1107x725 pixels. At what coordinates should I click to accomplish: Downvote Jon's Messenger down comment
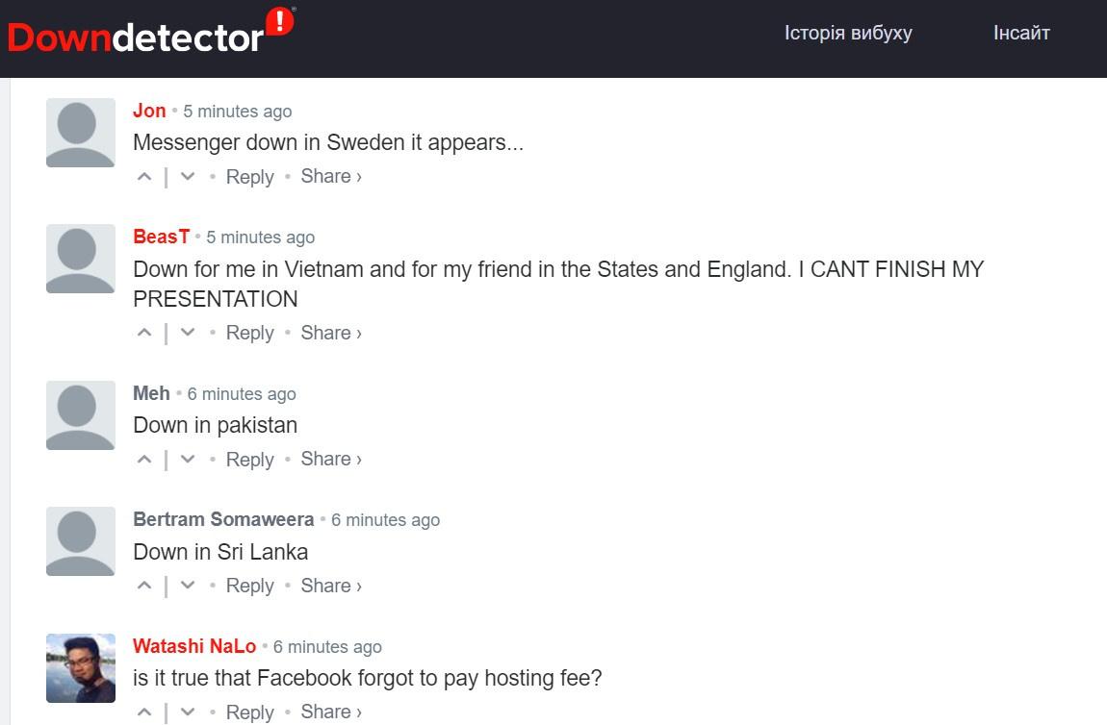(x=187, y=176)
